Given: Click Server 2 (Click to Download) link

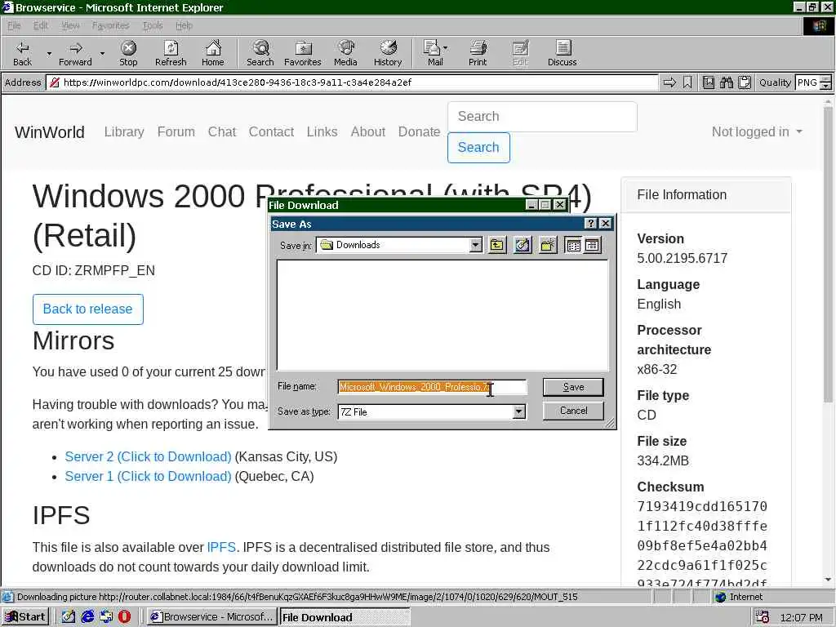Looking at the screenshot, I should (x=149, y=457).
